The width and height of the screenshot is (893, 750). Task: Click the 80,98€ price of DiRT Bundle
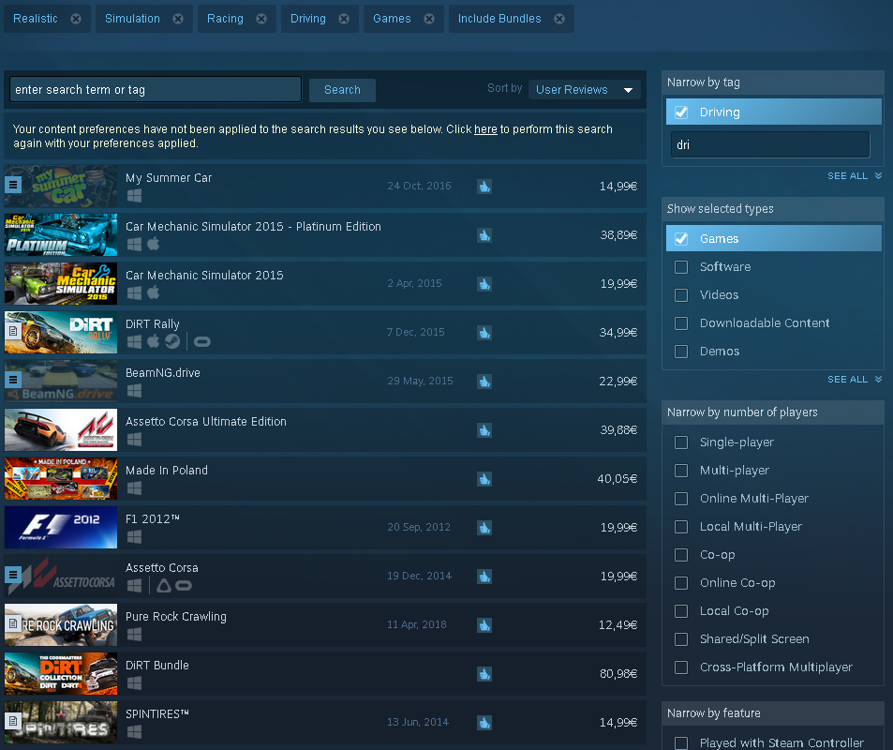(618, 674)
